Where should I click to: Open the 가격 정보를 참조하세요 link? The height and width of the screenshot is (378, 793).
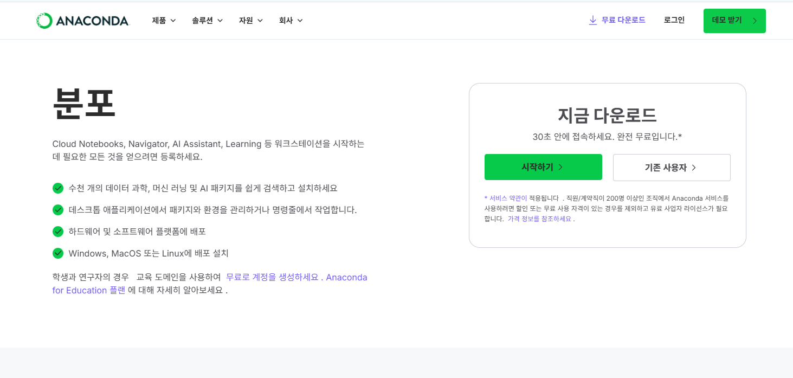pyautogui.click(x=539, y=219)
